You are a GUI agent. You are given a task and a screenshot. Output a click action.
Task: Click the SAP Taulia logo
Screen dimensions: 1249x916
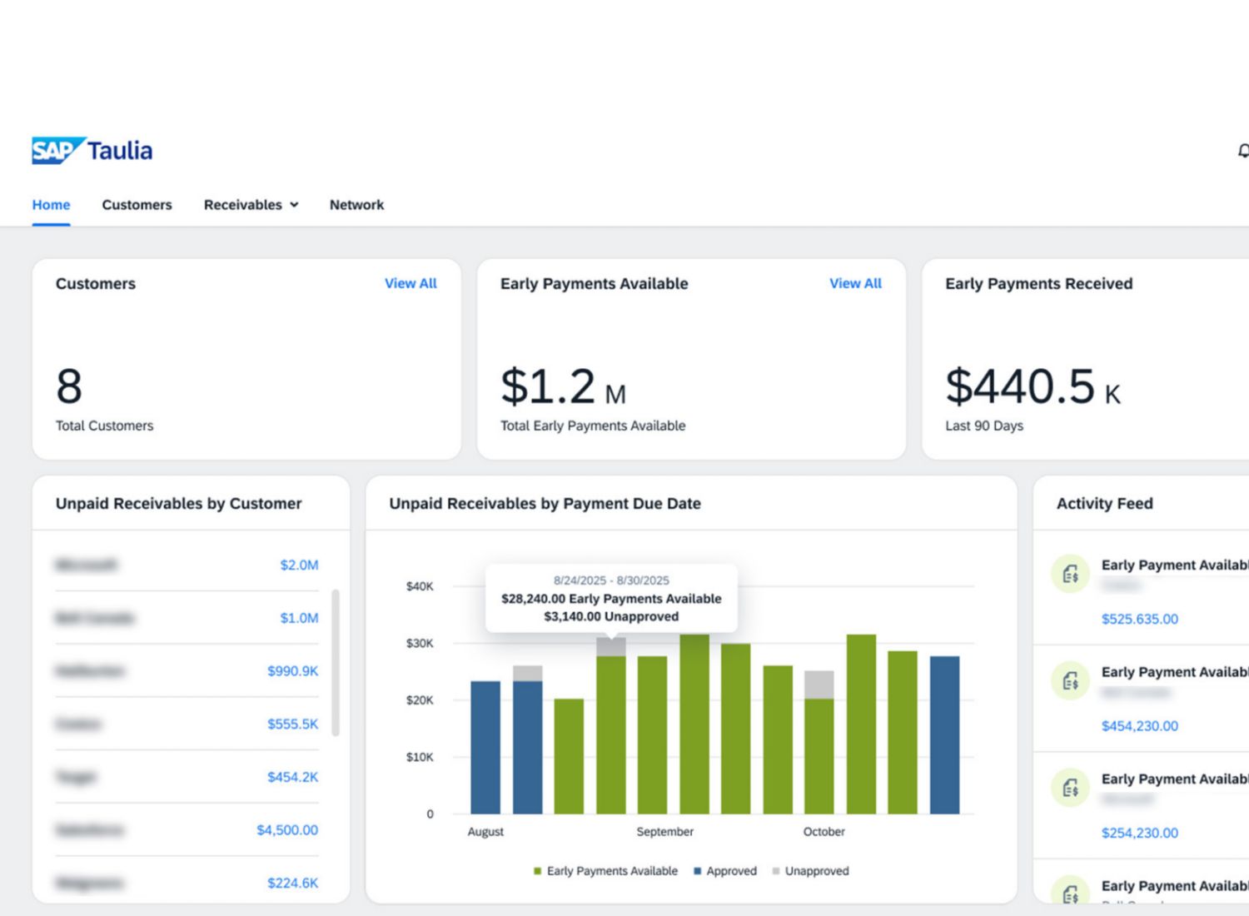point(92,151)
